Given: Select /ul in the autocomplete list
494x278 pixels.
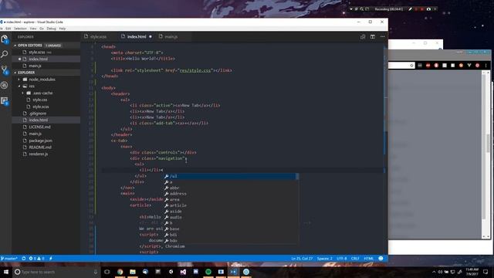Looking at the screenshot, I should 231,176.
